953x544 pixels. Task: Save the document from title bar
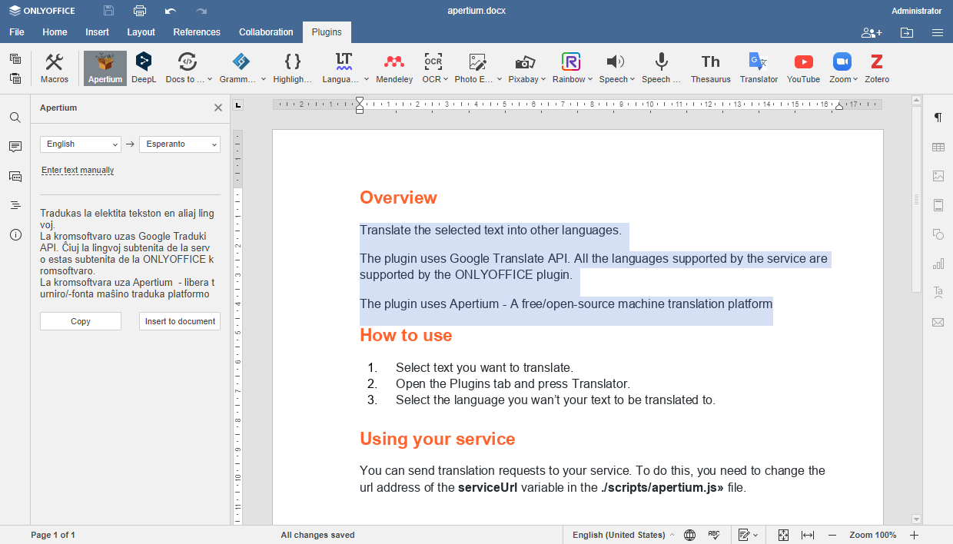pos(109,11)
